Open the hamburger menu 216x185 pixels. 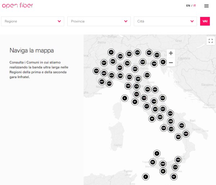[206, 6]
